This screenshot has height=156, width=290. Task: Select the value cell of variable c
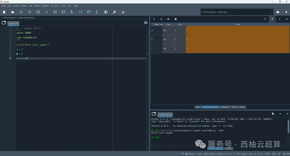[x=238, y=48]
